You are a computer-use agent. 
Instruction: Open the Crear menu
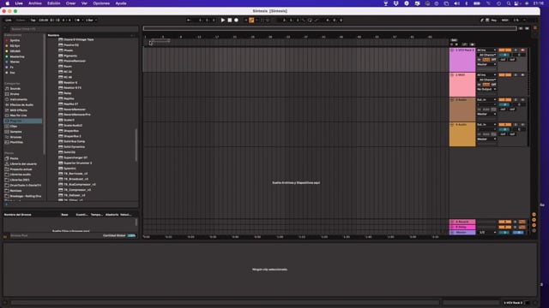pos(70,3)
